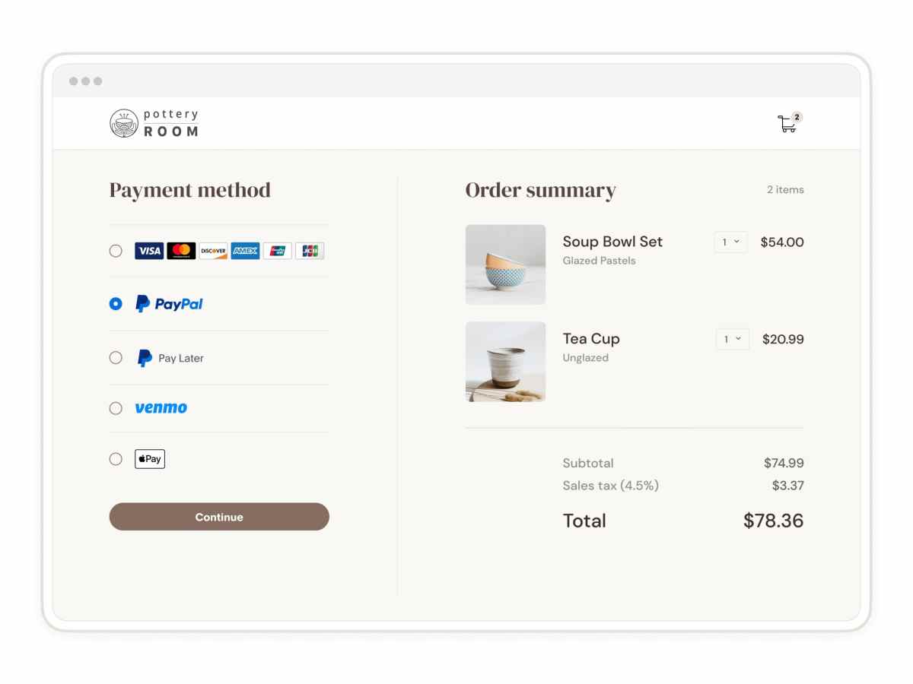Click the Mastercard icon
This screenshot has height=684, width=913.
point(180,251)
